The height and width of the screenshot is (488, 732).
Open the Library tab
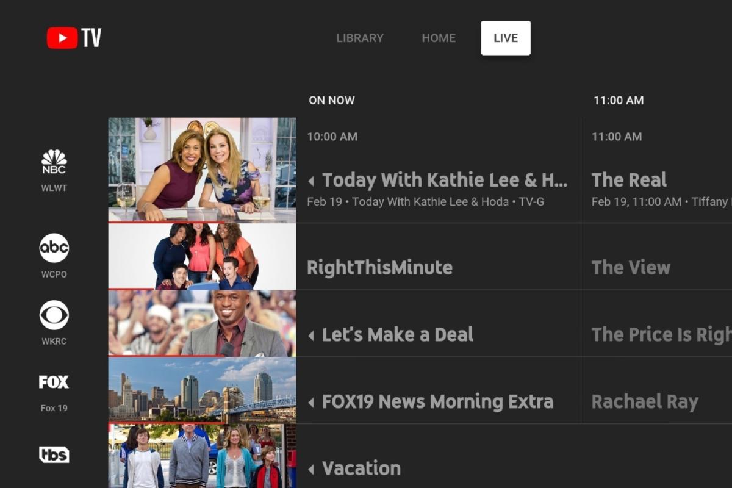360,38
